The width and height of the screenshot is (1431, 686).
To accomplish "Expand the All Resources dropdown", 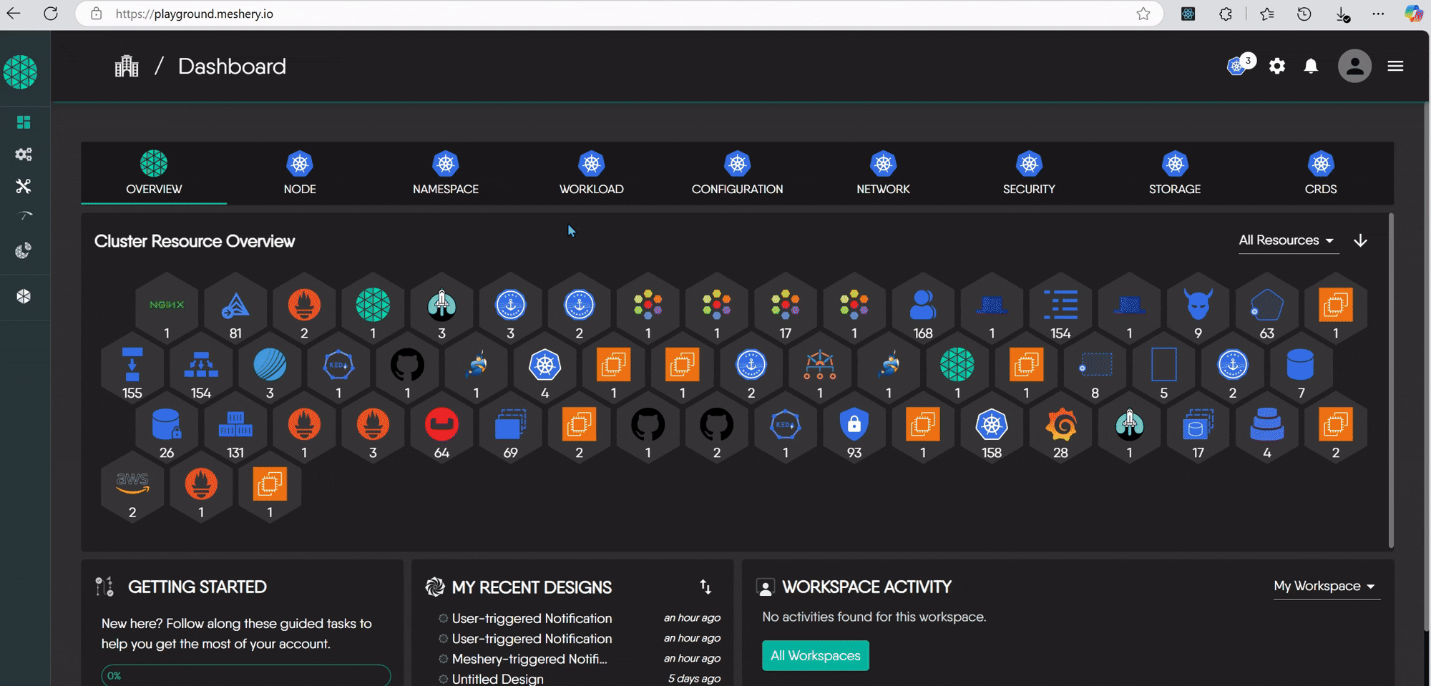I will pyautogui.click(x=1286, y=240).
